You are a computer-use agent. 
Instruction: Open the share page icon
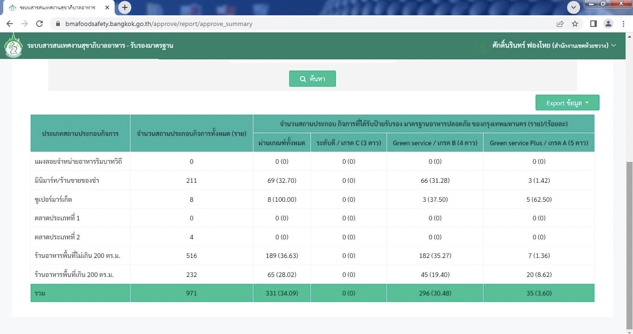pyautogui.click(x=560, y=24)
